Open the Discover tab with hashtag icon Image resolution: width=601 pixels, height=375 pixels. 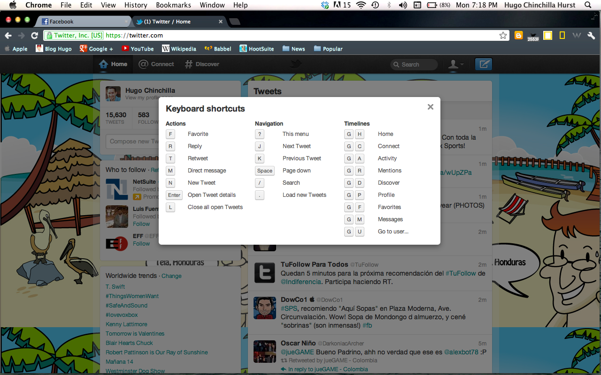click(202, 64)
